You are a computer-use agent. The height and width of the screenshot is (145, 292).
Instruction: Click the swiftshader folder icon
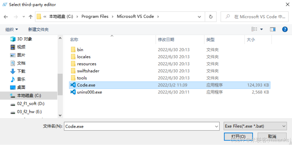click(x=73, y=71)
